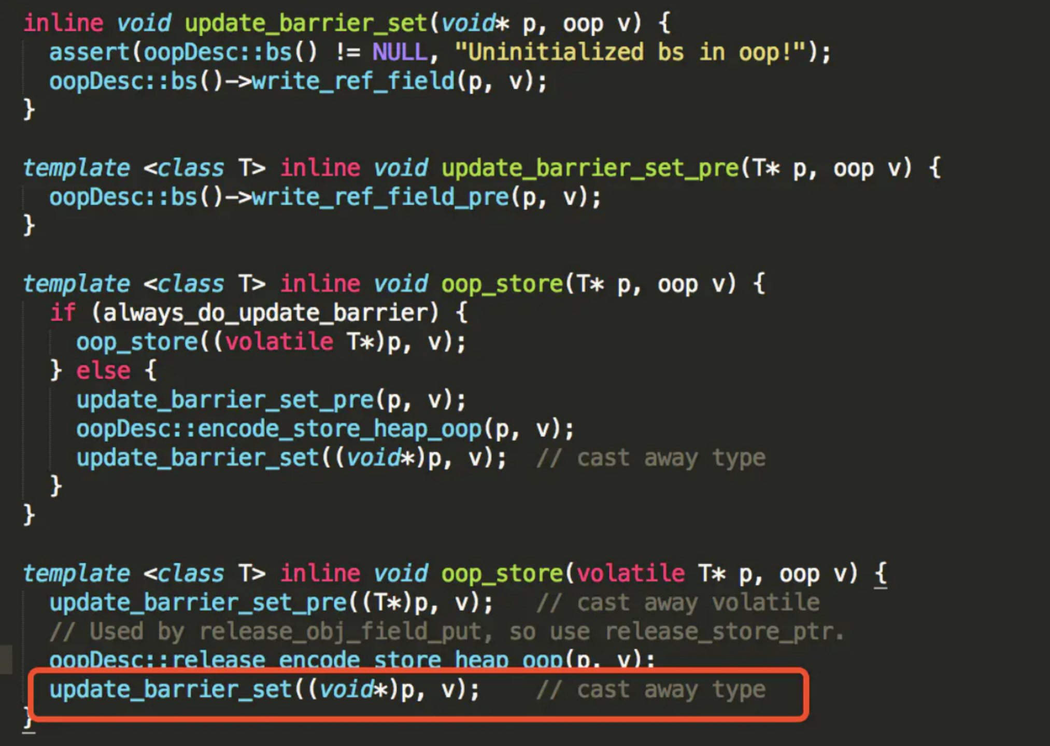Click the gutter marker left of the release_encode line
Screen dimensions: 1050x746
tap(6, 659)
